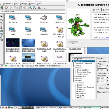Image resolution: width=109 pixels, height=109 pixels.
Task: Select the background.987132353.jpg thumbnail
Action: (13, 43)
